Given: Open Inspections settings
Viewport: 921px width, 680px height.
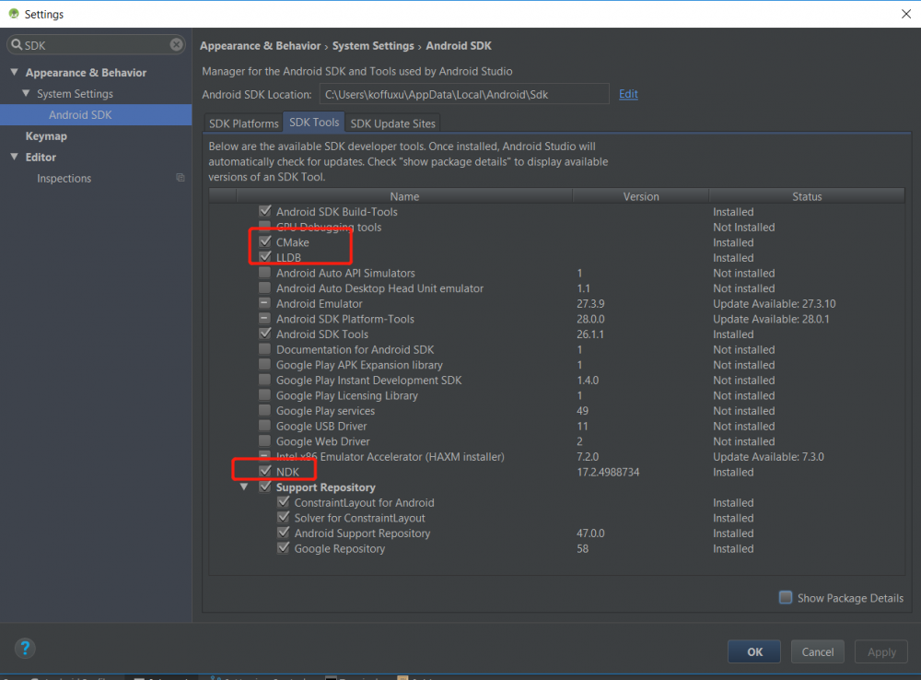Looking at the screenshot, I should pyautogui.click(x=64, y=178).
